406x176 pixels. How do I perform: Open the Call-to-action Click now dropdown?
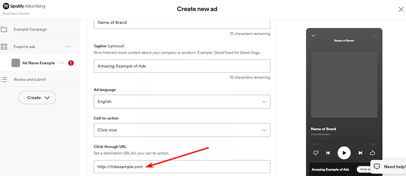click(182, 130)
